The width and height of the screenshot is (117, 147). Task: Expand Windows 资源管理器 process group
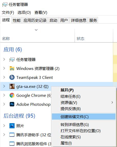coord(4,68)
